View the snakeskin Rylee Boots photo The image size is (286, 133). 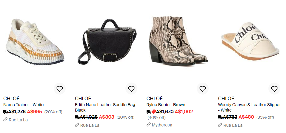click(x=179, y=41)
